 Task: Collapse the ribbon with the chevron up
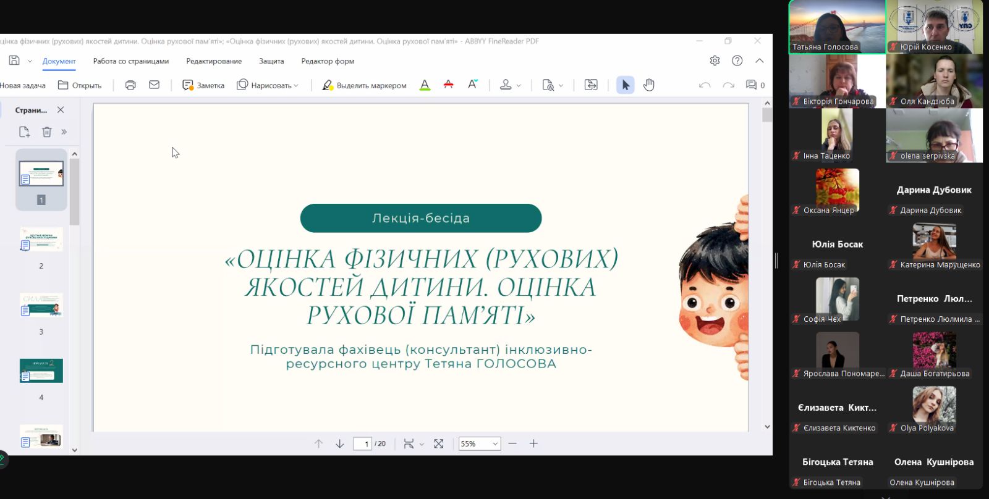pyautogui.click(x=760, y=61)
